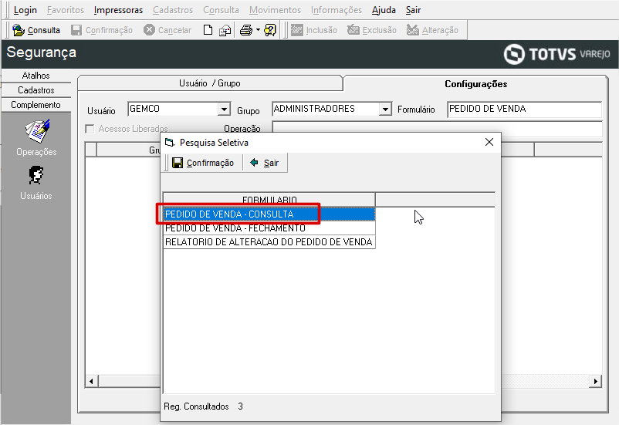Click the copy document toolbar icon

click(x=225, y=30)
